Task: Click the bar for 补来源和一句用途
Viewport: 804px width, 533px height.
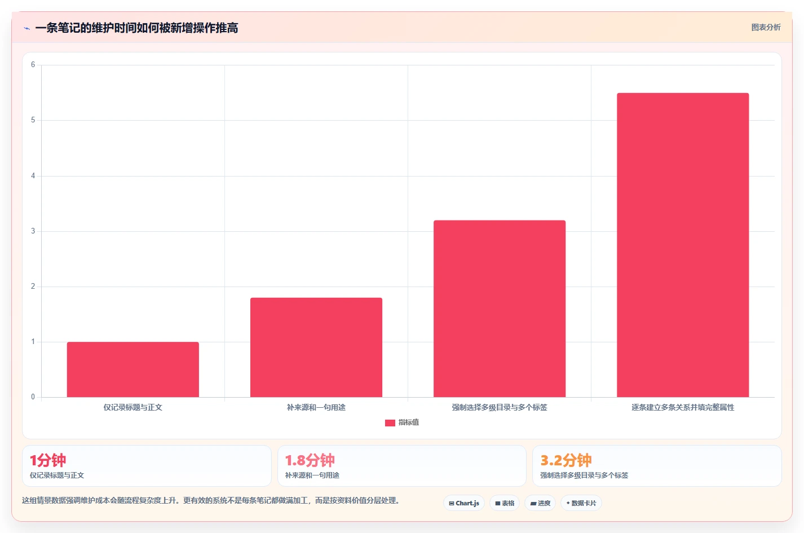Action: (316, 347)
